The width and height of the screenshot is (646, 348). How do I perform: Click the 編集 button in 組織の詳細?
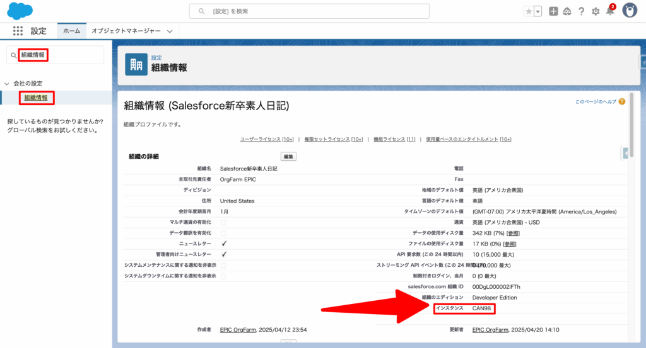click(288, 157)
